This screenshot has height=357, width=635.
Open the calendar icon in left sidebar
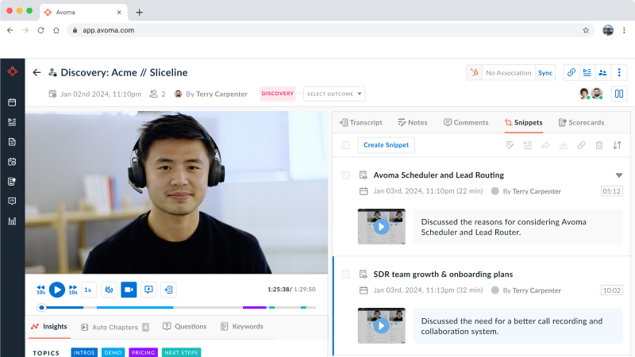12,102
